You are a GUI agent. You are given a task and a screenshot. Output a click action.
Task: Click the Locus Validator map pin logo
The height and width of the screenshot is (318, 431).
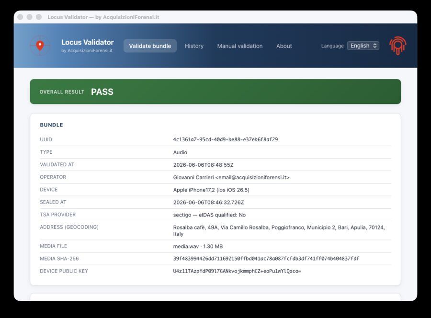[x=40, y=45]
